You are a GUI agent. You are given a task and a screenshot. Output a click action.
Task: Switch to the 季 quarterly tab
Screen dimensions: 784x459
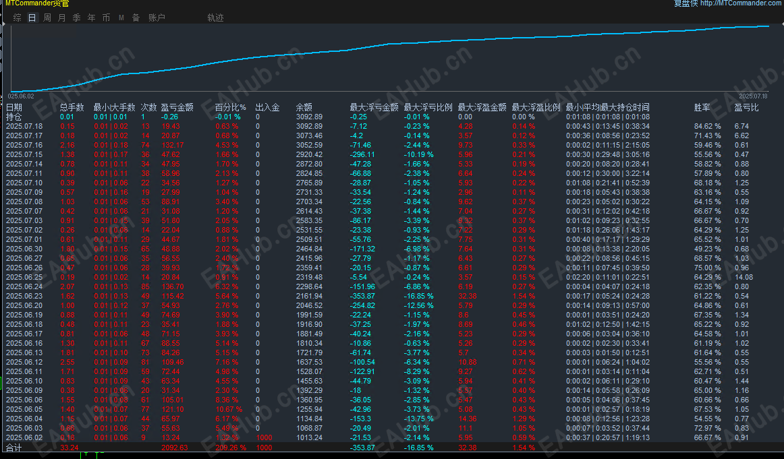[x=76, y=18]
